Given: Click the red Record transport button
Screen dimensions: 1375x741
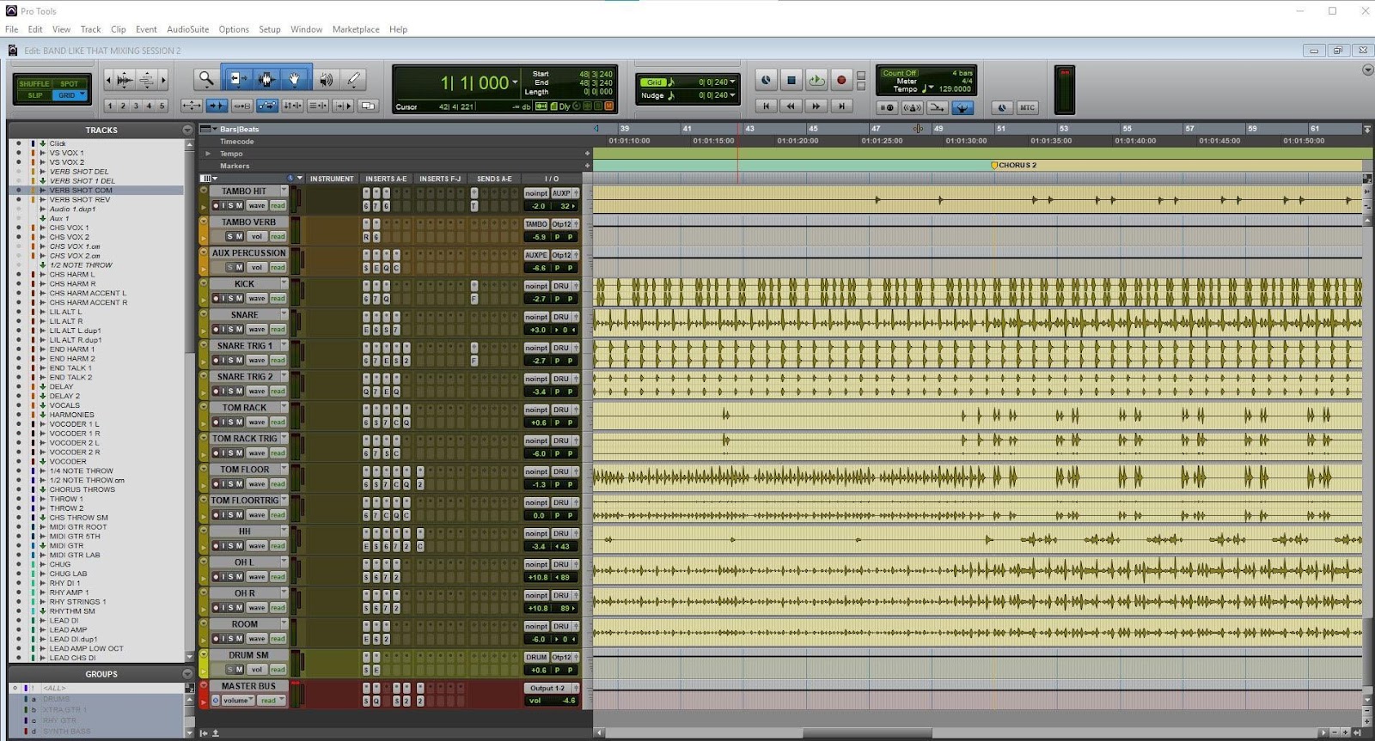Looking at the screenshot, I should pyautogui.click(x=841, y=80).
